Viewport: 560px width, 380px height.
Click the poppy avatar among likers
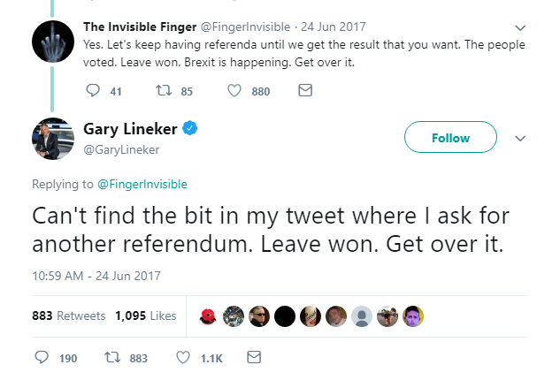(x=210, y=315)
